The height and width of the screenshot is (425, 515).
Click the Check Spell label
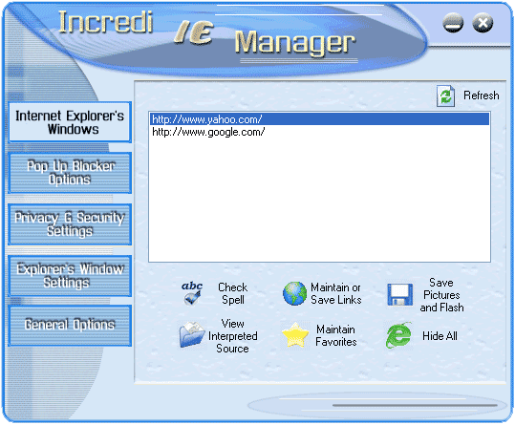pyautogui.click(x=232, y=293)
